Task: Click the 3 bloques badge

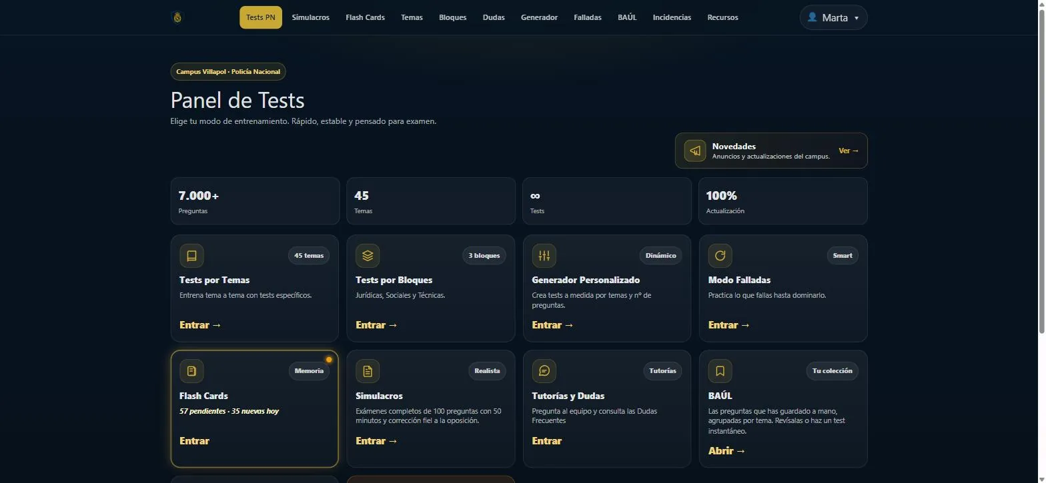Action: [484, 256]
